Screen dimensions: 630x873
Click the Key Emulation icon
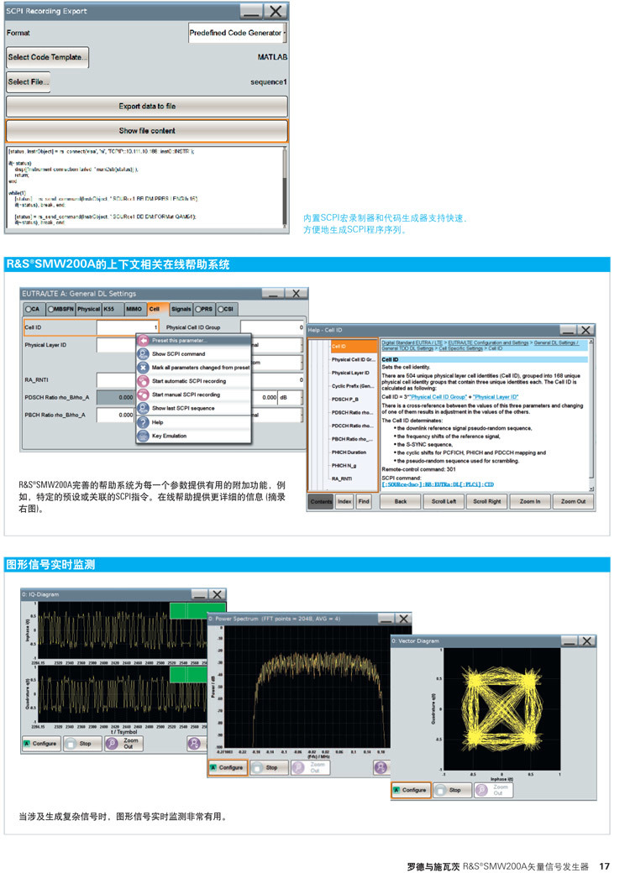(x=143, y=436)
